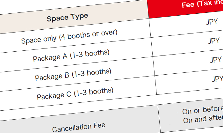This screenshot has height=133, width=223.
Task: Click the word Cancellation in gray cell
Action: click(72, 128)
